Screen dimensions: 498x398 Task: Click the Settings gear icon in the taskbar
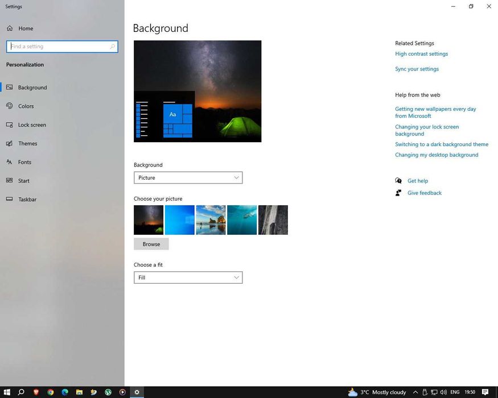pos(137,392)
